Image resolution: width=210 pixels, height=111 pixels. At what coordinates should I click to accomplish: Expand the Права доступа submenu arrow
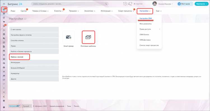tap(160, 29)
